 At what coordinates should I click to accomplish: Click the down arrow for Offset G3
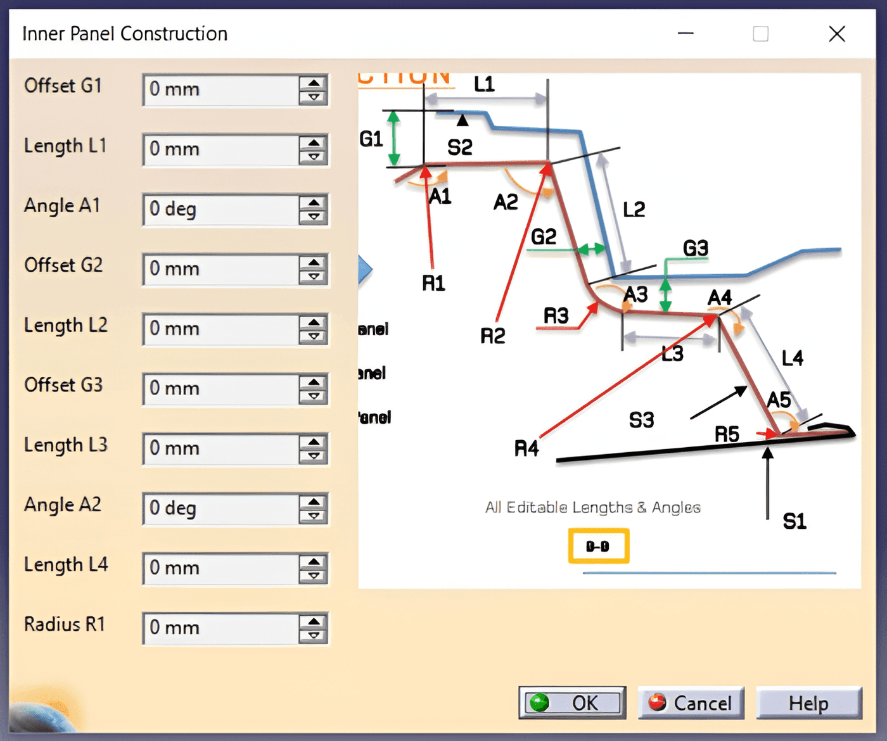tap(313, 396)
